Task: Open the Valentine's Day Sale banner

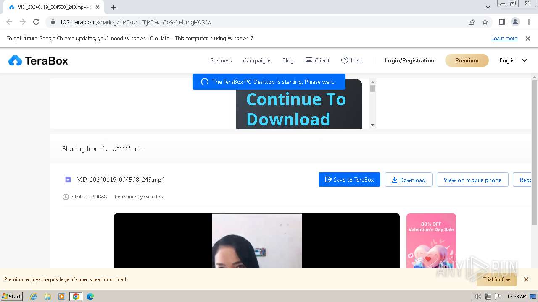Action: click(431, 241)
